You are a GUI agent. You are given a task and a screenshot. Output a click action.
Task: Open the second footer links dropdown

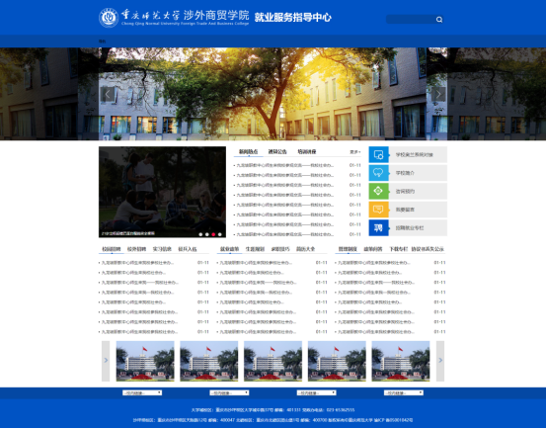(x=229, y=392)
